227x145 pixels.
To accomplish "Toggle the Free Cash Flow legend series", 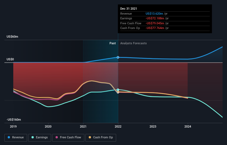I will tap(68, 138).
